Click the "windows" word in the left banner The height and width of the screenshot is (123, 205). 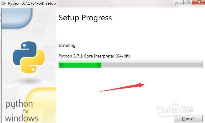tap(22, 118)
